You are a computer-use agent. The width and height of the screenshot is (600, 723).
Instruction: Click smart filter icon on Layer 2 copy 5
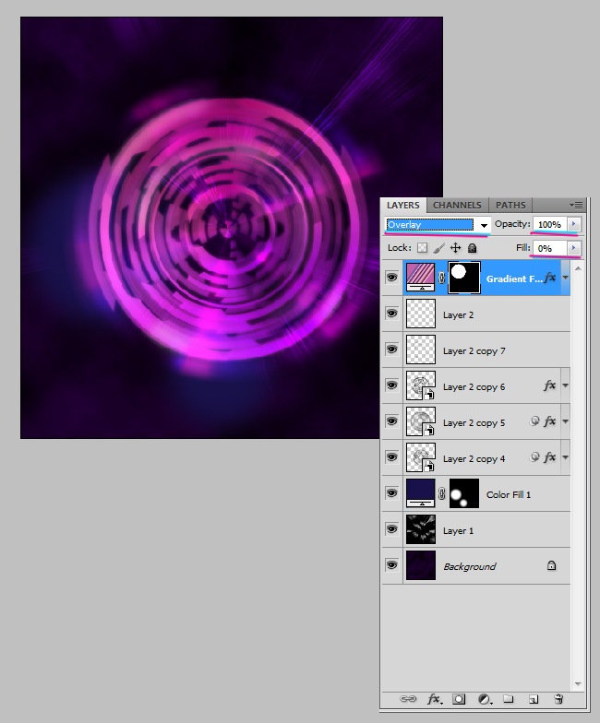534,421
